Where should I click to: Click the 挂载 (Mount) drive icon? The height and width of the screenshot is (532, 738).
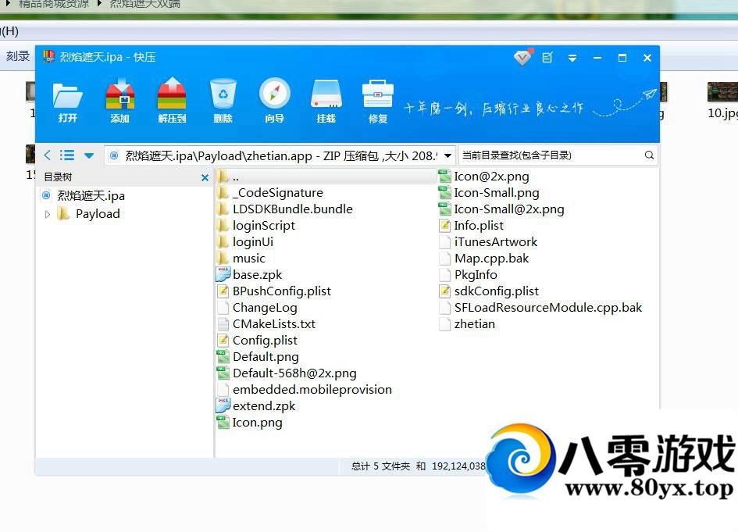[x=326, y=101]
